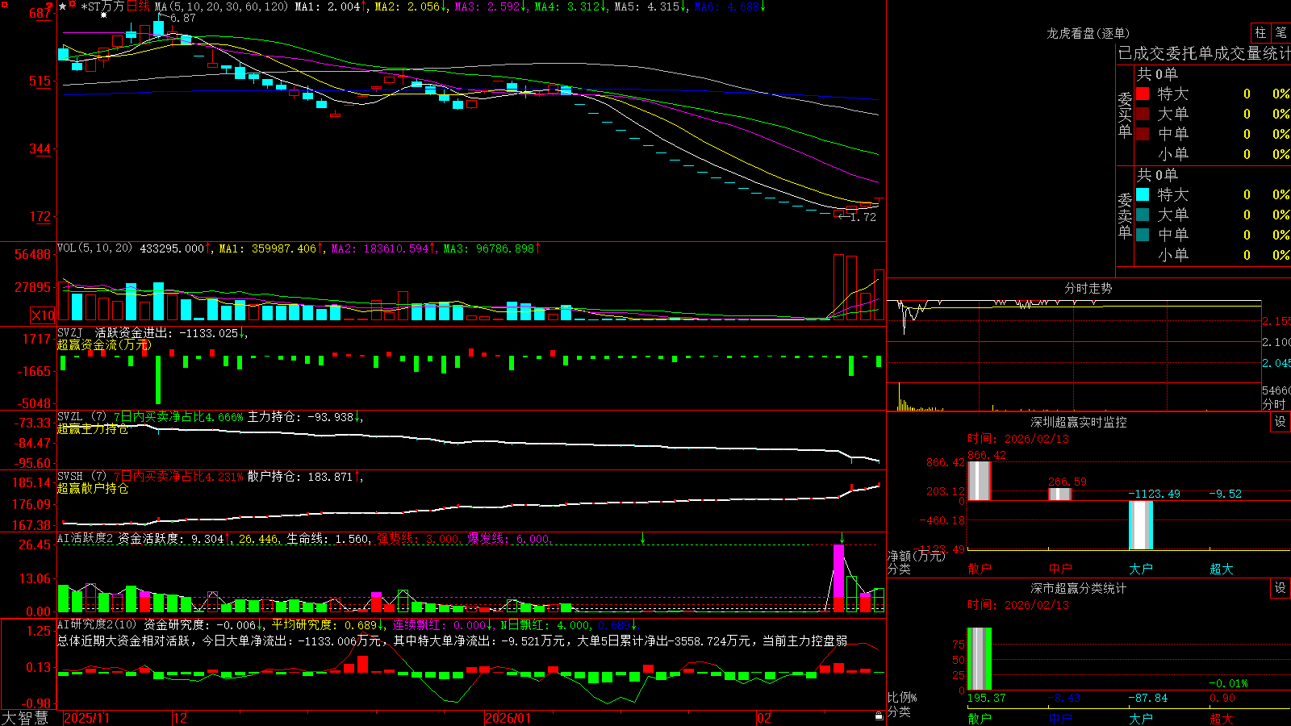
Task: Click the 超大 -9.52 value in 实时监控
Action: pos(1225,494)
